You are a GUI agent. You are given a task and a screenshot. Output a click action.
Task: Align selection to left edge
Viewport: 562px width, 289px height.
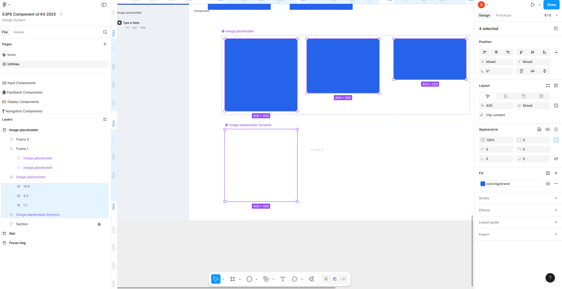click(485, 52)
